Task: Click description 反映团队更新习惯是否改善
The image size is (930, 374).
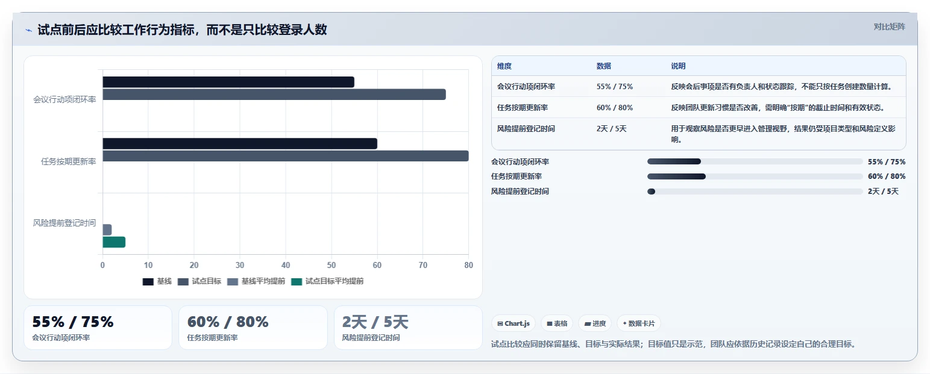Action: (778, 108)
